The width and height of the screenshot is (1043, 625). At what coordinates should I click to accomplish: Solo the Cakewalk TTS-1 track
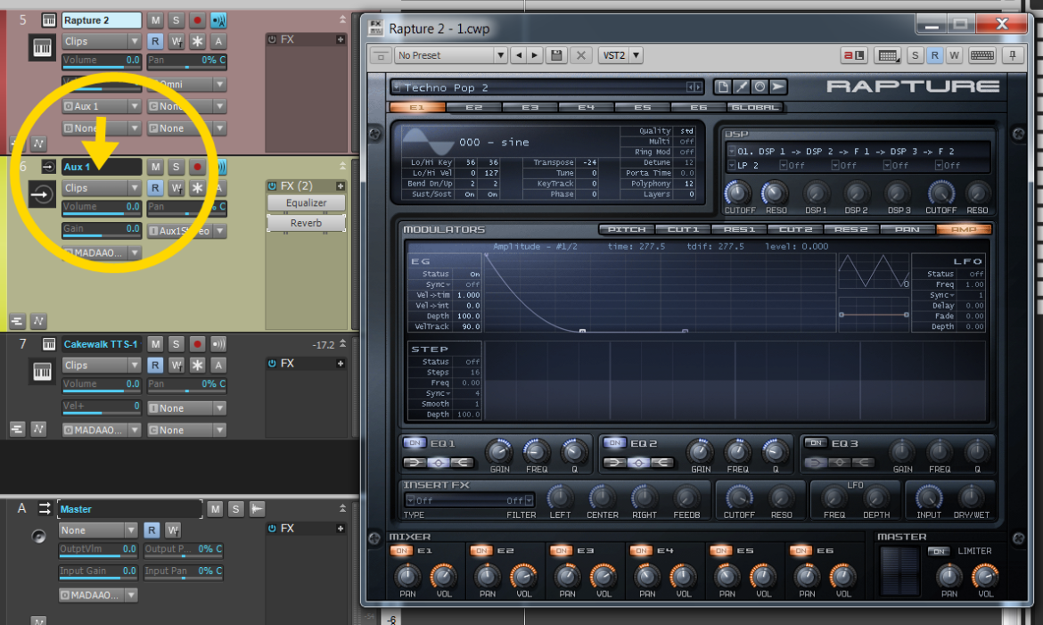(176, 344)
